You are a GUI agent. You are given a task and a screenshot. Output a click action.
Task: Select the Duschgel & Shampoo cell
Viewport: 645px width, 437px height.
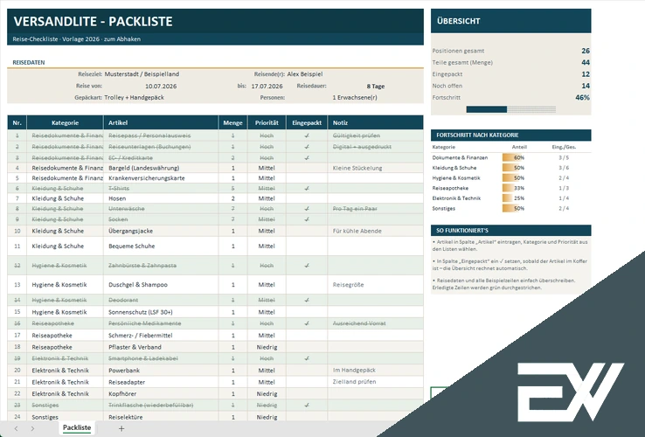(161, 285)
